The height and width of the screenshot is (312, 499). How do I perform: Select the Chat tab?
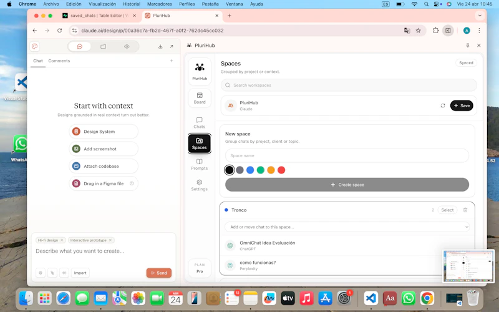click(x=38, y=61)
